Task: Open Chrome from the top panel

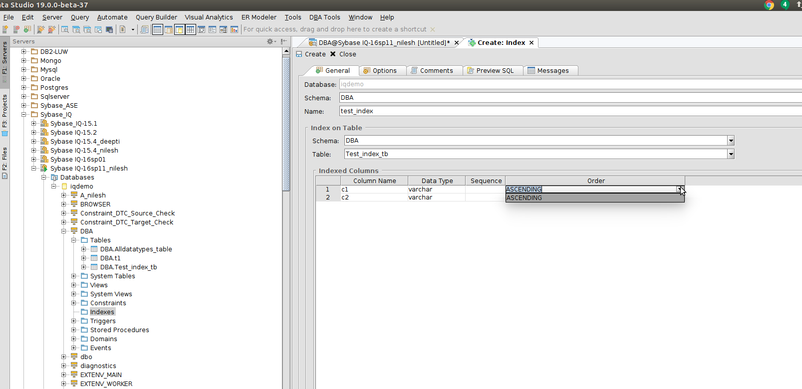Action: click(769, 5)
